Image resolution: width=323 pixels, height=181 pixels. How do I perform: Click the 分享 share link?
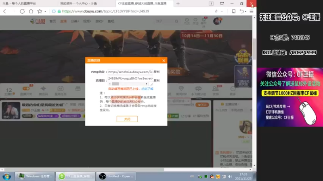pos(186,116)
